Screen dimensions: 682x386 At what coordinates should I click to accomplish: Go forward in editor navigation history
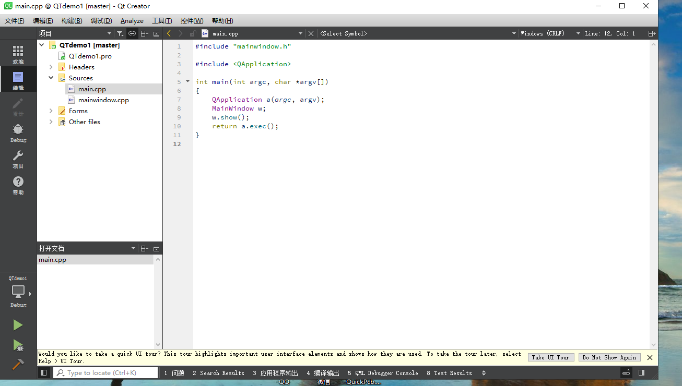click(x=181, y=33)
